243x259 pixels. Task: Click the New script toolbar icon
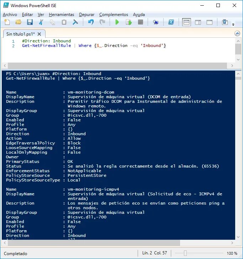pyautogui.click(x=7, y=22)
